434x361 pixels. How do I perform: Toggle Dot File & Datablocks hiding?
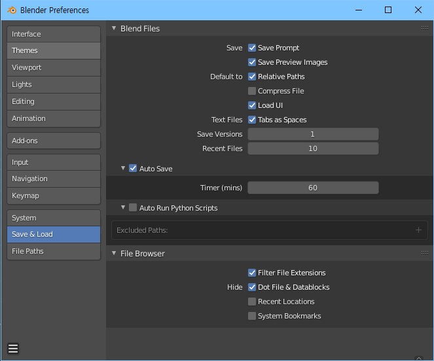tap(252, 287)
